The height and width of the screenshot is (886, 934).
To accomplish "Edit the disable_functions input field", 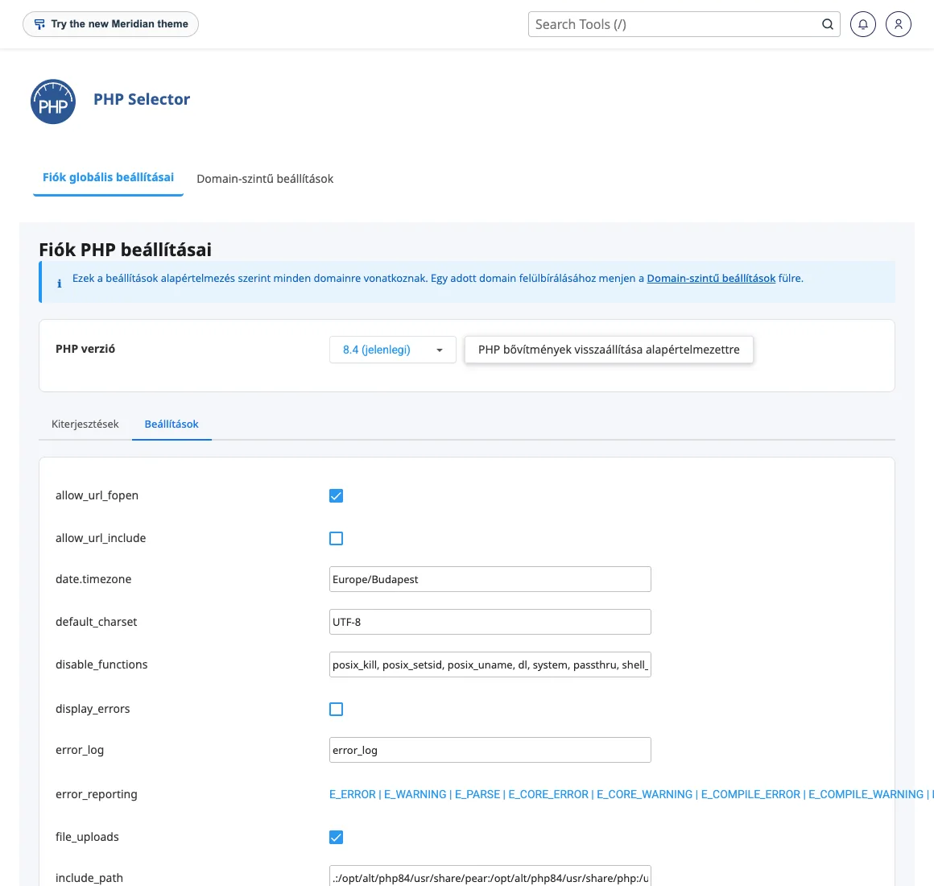I will click(490, 664).
